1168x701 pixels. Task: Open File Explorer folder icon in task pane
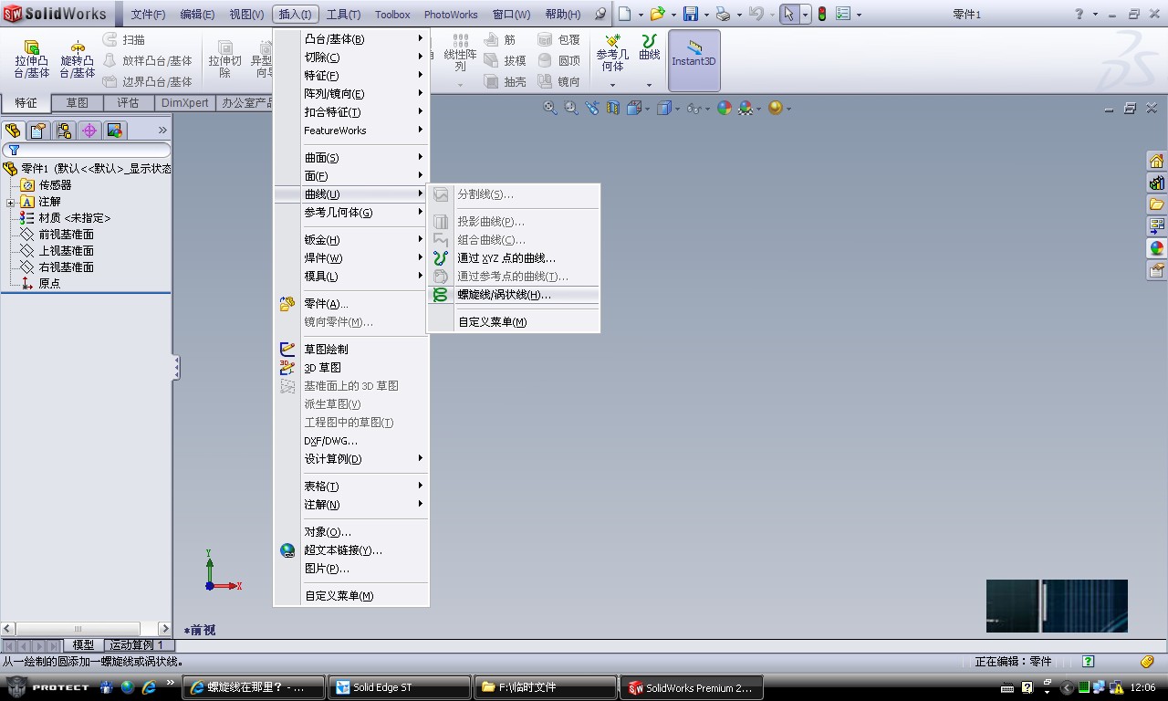[1156, 204]
